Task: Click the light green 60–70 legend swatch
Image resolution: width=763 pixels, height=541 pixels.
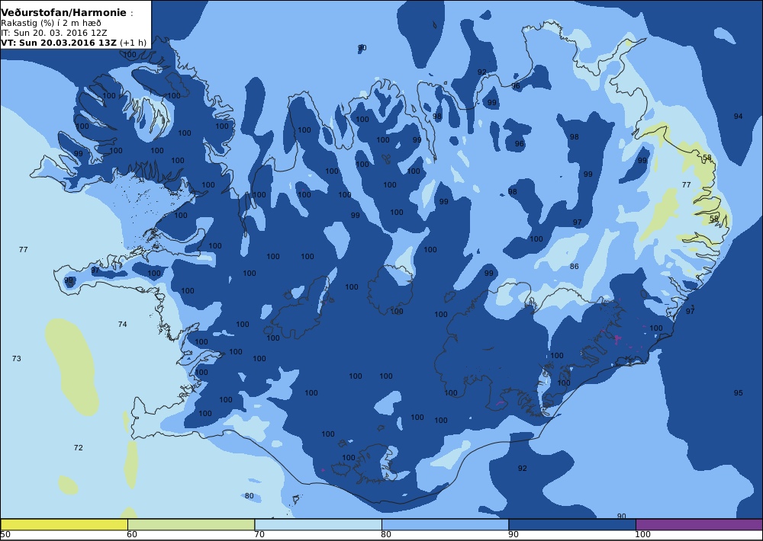Action: tap(191, 524)
